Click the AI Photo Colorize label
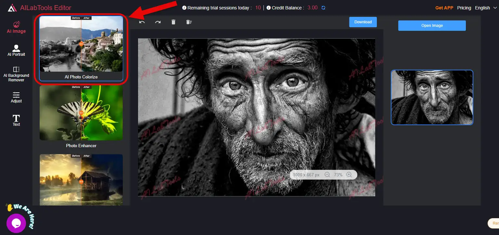The height and width of the screenshot is (235, 499). [81, 77]
